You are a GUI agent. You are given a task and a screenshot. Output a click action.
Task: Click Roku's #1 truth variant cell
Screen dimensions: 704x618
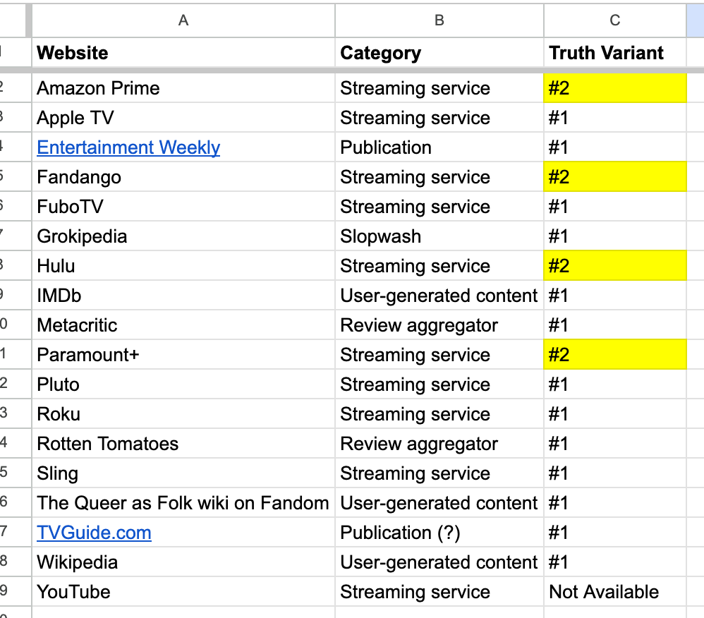click(x=615, y=414)
